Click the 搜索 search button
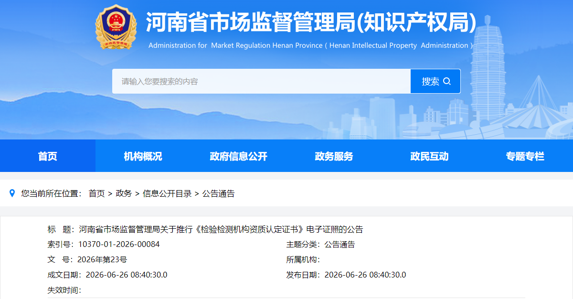This screenshot has height=299, width=573. click(435, 81)
